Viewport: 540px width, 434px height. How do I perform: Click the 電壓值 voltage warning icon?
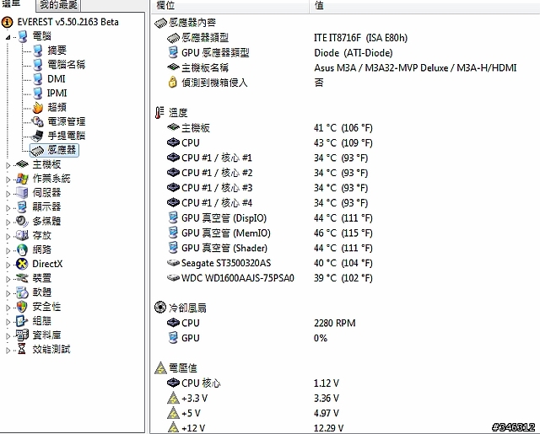point(160,368)
